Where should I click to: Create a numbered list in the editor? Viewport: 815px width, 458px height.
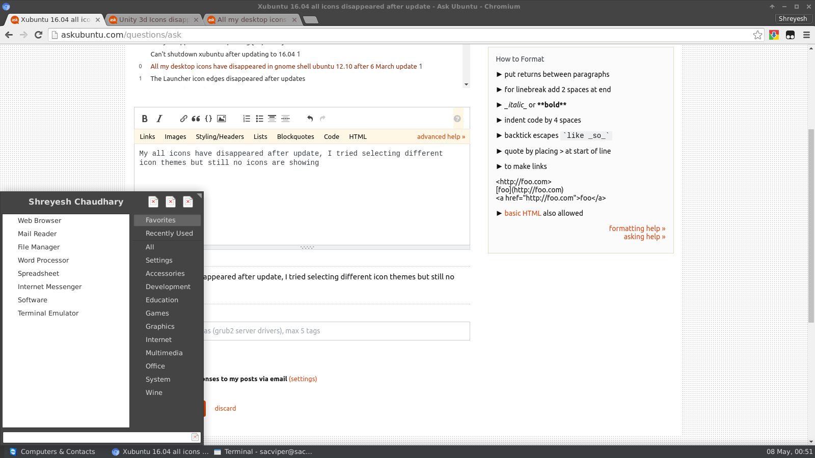pos(247,119)
